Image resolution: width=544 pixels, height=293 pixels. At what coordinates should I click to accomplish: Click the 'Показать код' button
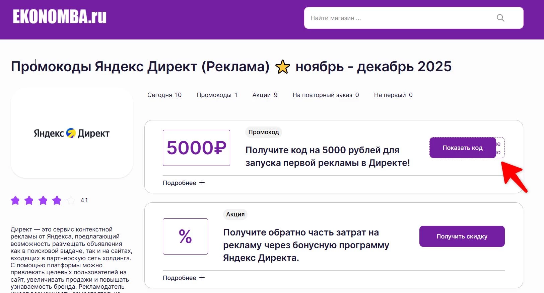(x=463, y=148)
